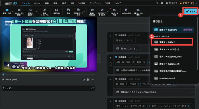199x109 pixels.
Task: Switch to the AI音声 tab
Action: pyautogui.click(x=82, y=3)
